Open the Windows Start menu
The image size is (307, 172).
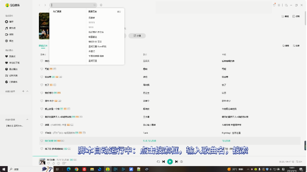coord(4,169)
